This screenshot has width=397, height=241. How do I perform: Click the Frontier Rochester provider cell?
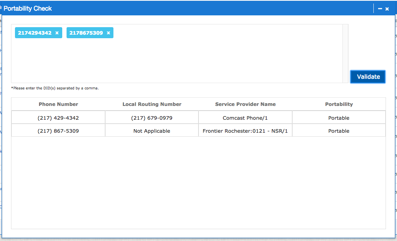click(245, 130)
